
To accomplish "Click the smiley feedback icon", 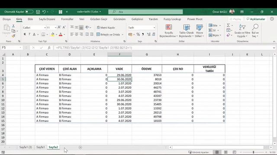I will [x=272, y=19].
